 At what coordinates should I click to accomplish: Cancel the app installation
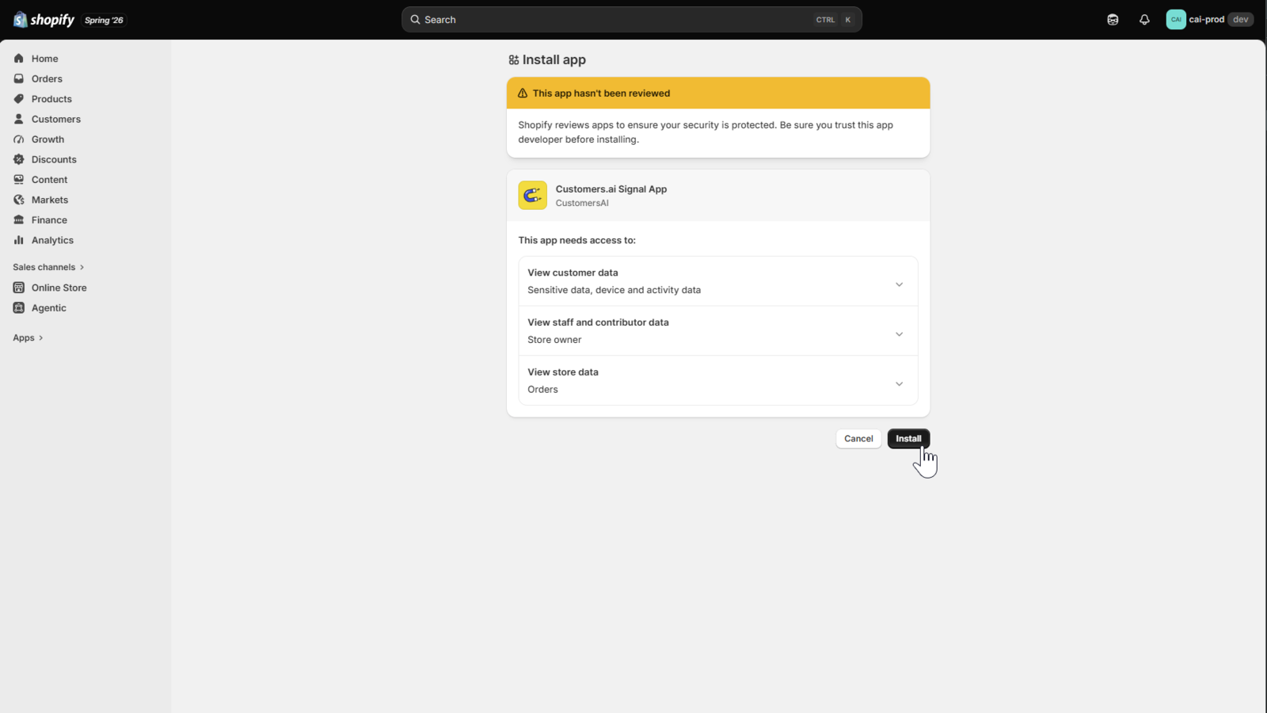tap(858, 439)
